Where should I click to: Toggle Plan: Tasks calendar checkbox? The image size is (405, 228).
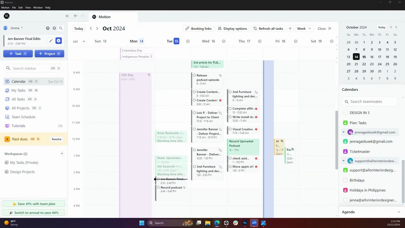(346, 123)
